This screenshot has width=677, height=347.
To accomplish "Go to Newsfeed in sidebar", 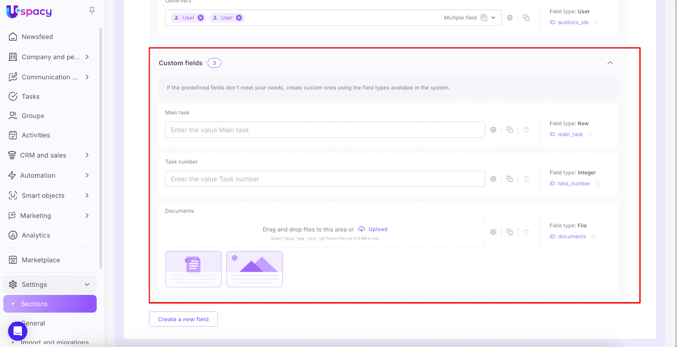I will click(37, 37).
